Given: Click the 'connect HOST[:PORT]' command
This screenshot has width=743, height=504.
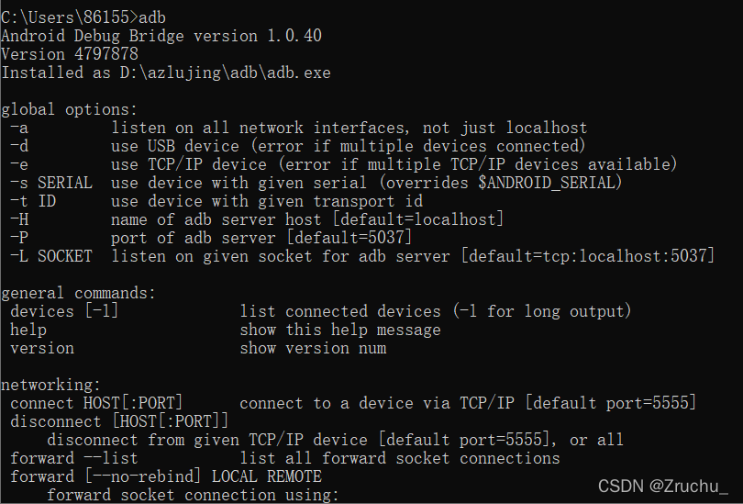Looking at the screenshot, I should click(97, 403).
